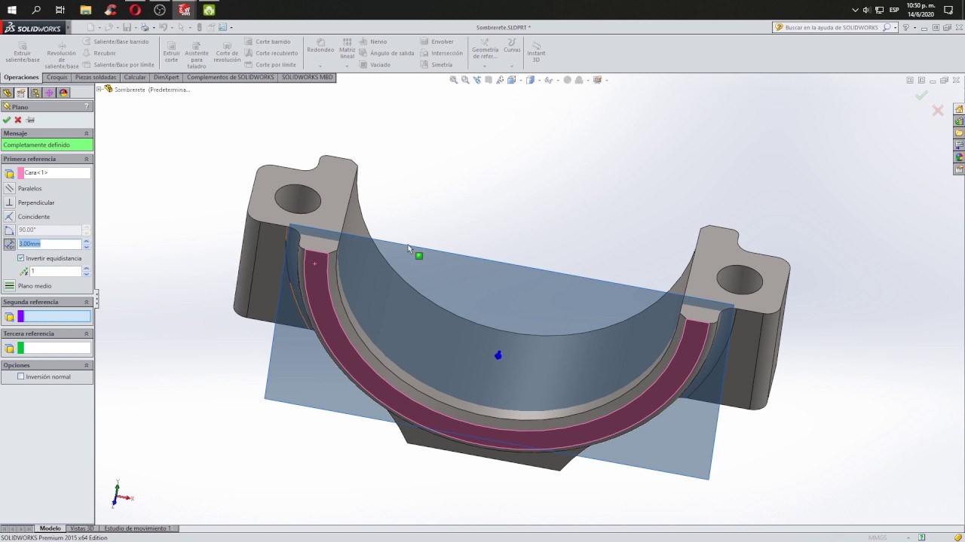Click the Zoom to fit magnifier icon
The height and width of the screenshot is (542, 965).
click(454, 80)
